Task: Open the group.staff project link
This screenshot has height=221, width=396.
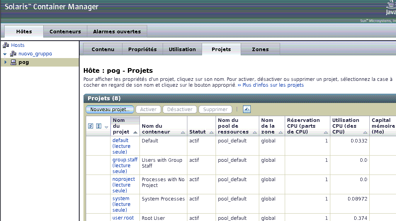Action: [125, 165]
